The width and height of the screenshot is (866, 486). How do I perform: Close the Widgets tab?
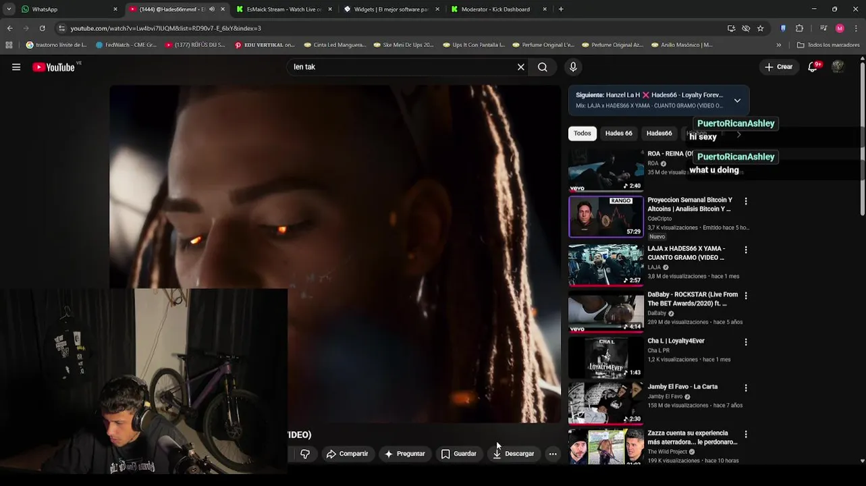(438, 9)
